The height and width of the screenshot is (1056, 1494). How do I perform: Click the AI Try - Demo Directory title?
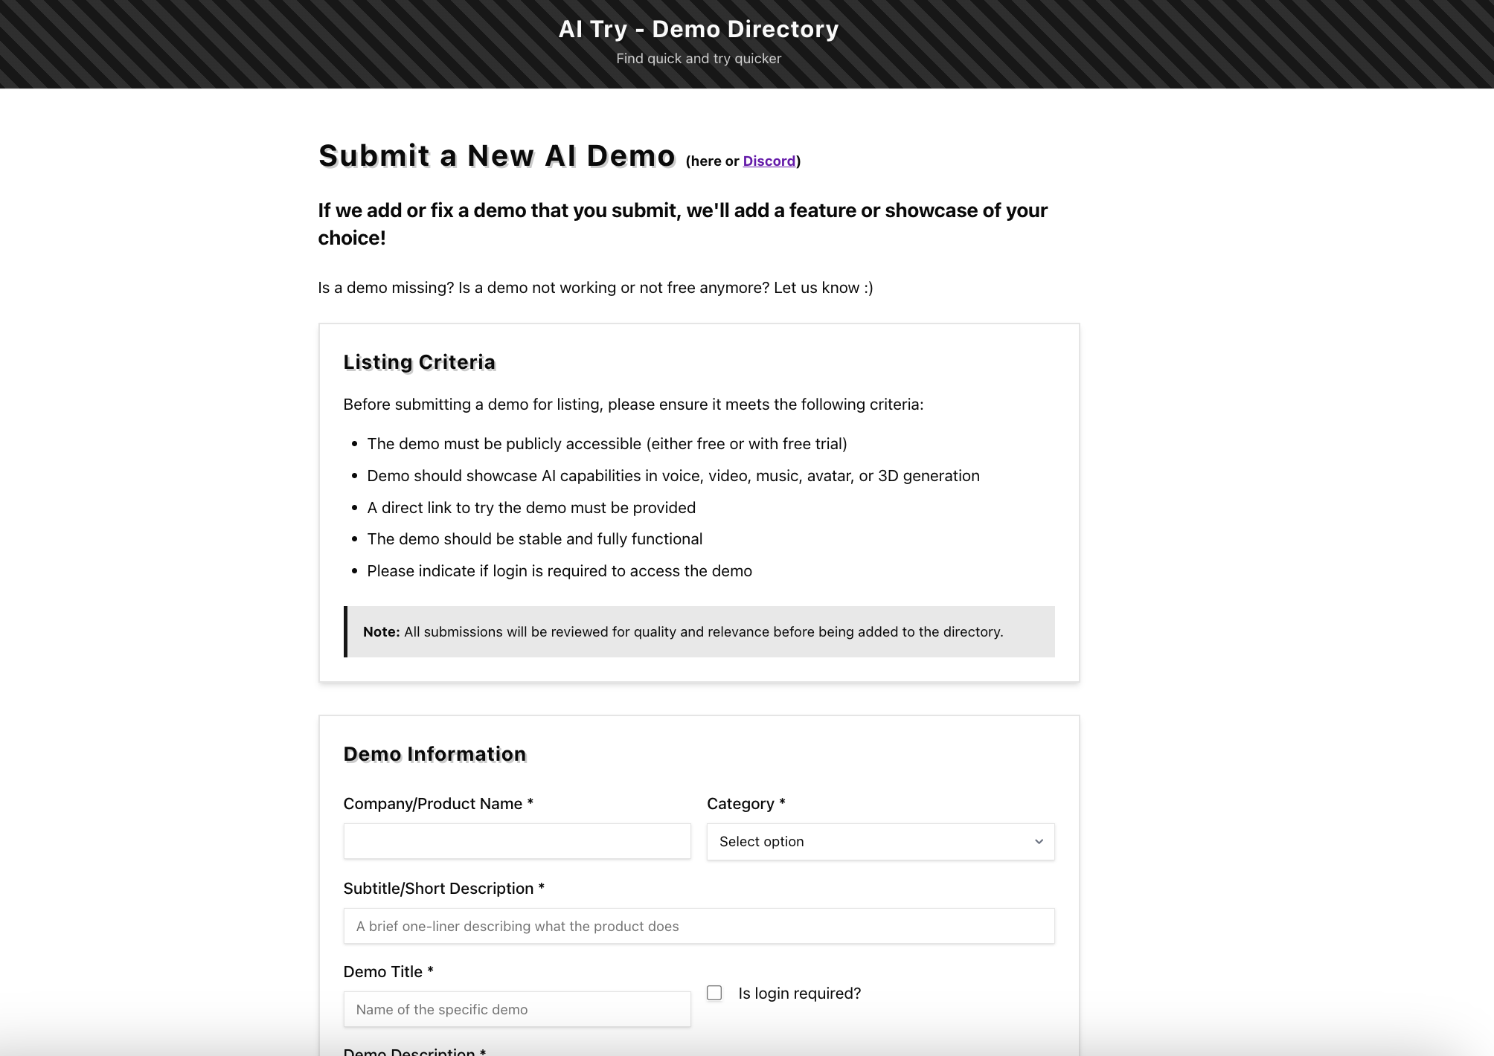698,29
